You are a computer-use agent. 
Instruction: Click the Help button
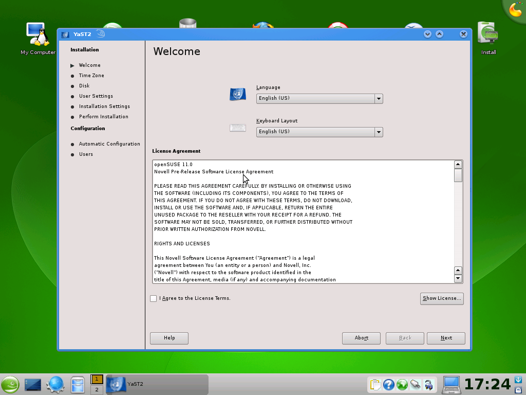[169, 338]
